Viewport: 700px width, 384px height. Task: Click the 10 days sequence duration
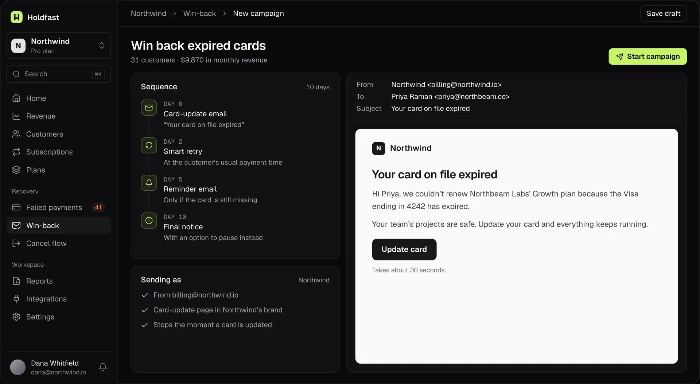click(x=318, y=87)
